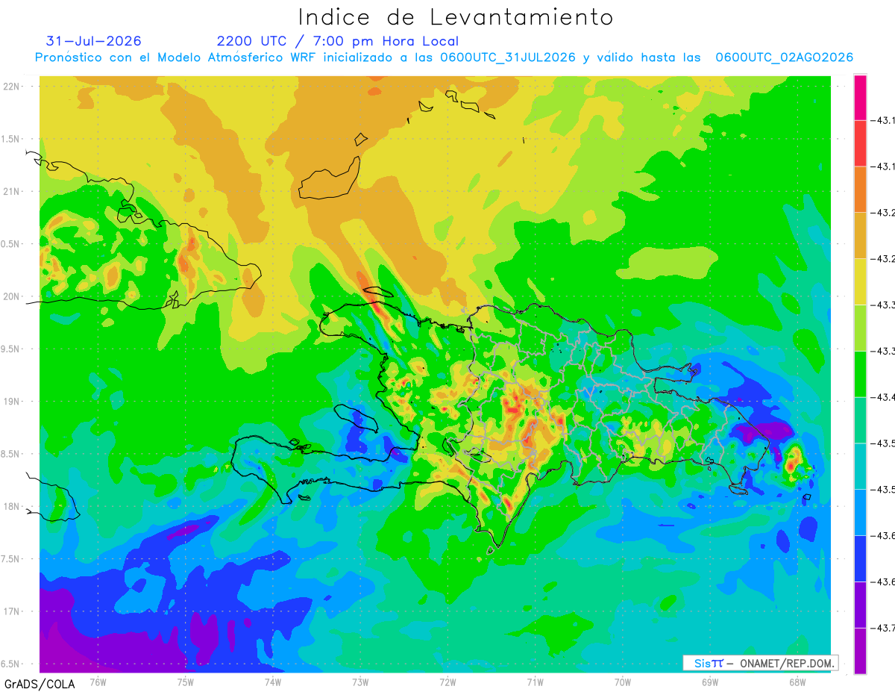The image size is (895, 692).
Task: Click the royal blue legend swatch
Action: (860, 558)
